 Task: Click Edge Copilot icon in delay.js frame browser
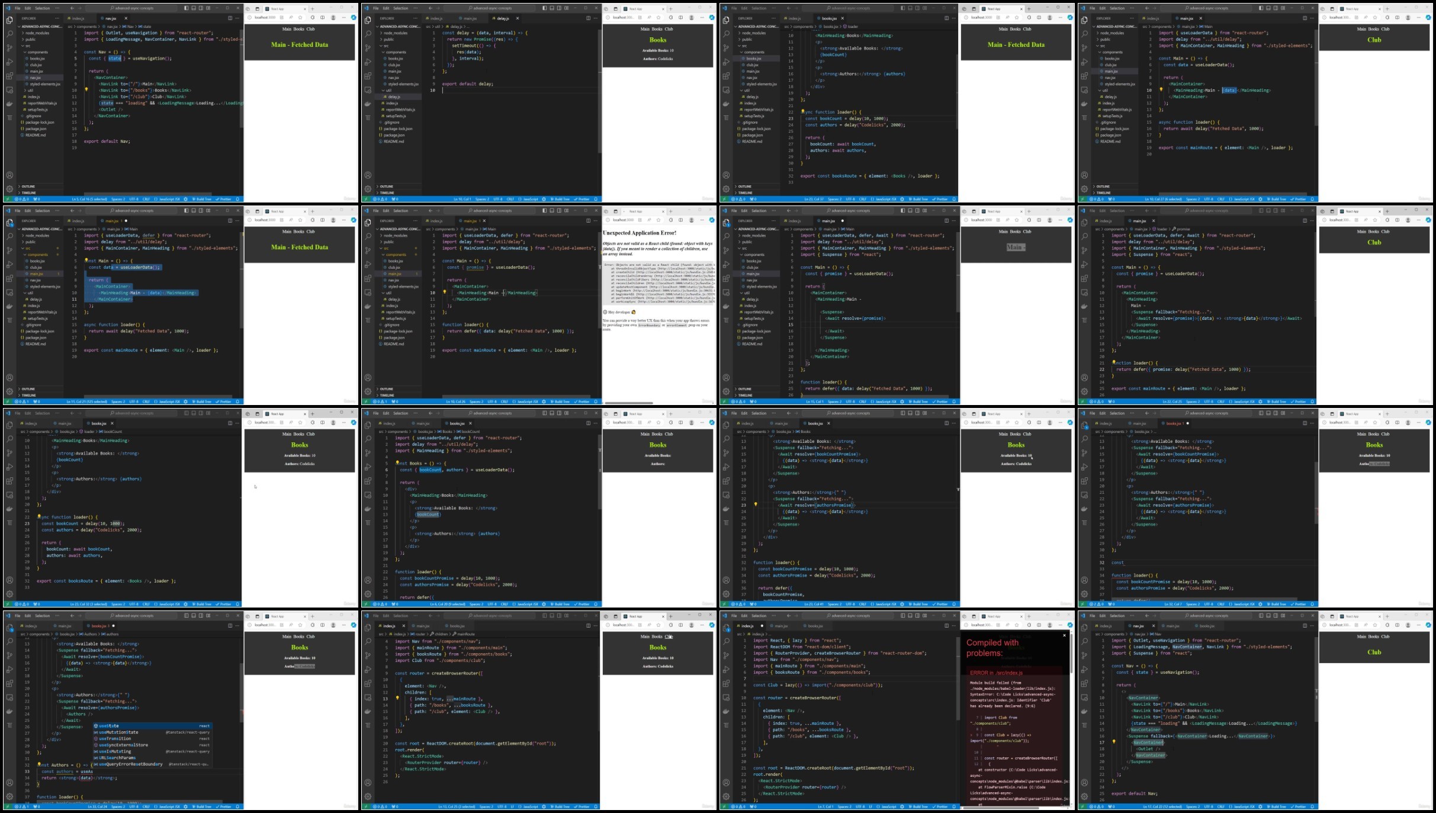[x=712, y=18]
